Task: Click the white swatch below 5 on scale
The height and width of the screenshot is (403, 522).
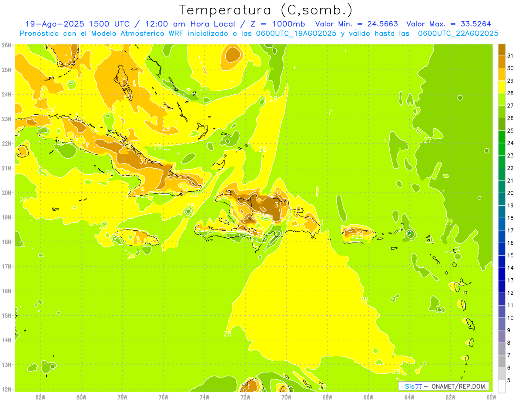Action: 502,386
